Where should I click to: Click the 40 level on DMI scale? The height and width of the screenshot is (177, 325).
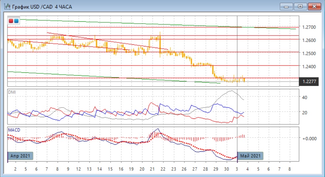pos(305,97)
